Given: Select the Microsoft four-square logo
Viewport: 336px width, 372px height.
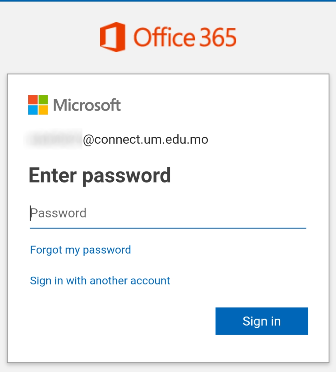Looking at the screenshot, I should [38, 105].
